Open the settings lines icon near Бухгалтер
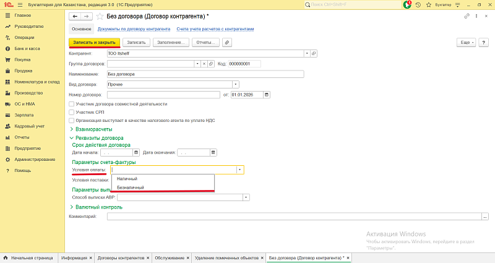This screenshot has width=495, height=263. [457, 5]
